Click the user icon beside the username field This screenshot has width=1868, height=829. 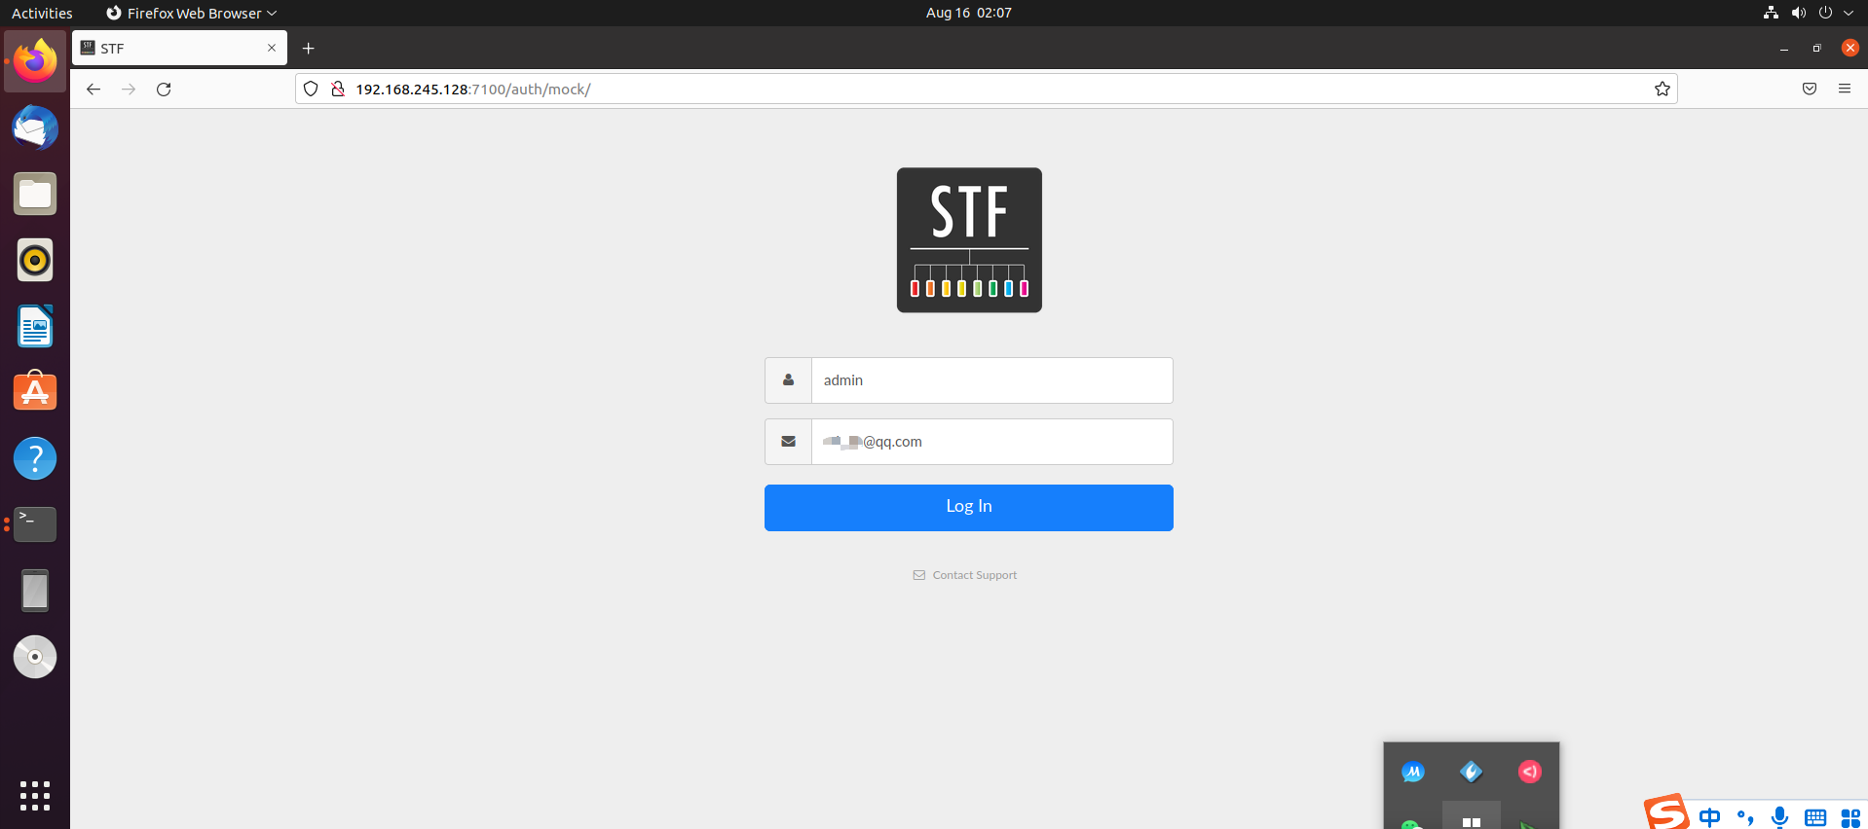coord(788,380)
